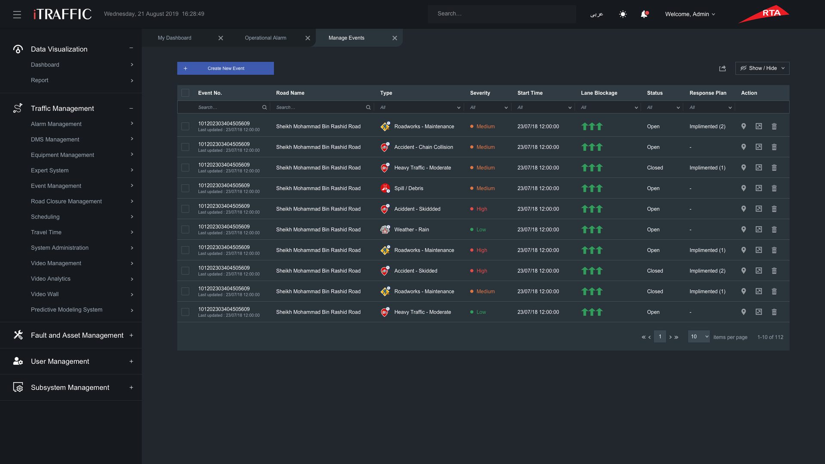Image resolution: width=825 pixels, height=464 pixels.
Task: Check the Spill / Debris row checkbox
Action: [x=185, y=188]
